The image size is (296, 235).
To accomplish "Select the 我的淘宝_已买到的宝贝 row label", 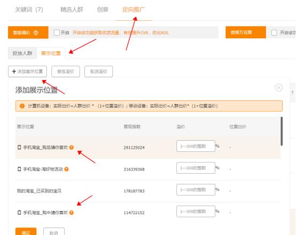I will [x=39, y=191].
